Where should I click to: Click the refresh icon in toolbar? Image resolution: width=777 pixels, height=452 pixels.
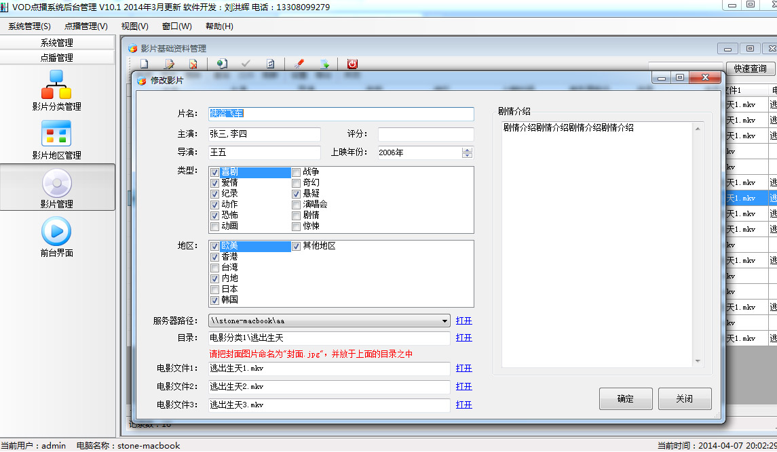pos(270,64)
